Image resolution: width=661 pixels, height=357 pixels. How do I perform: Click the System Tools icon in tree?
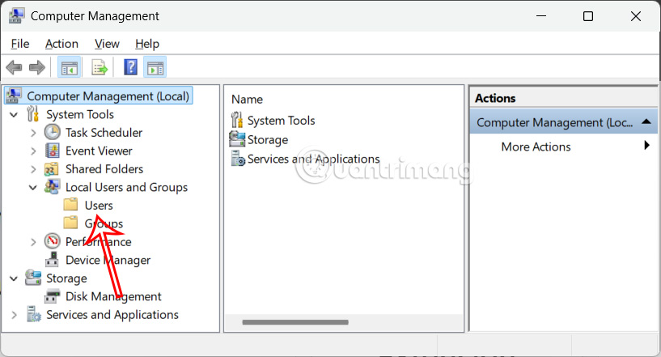[33, 114]
